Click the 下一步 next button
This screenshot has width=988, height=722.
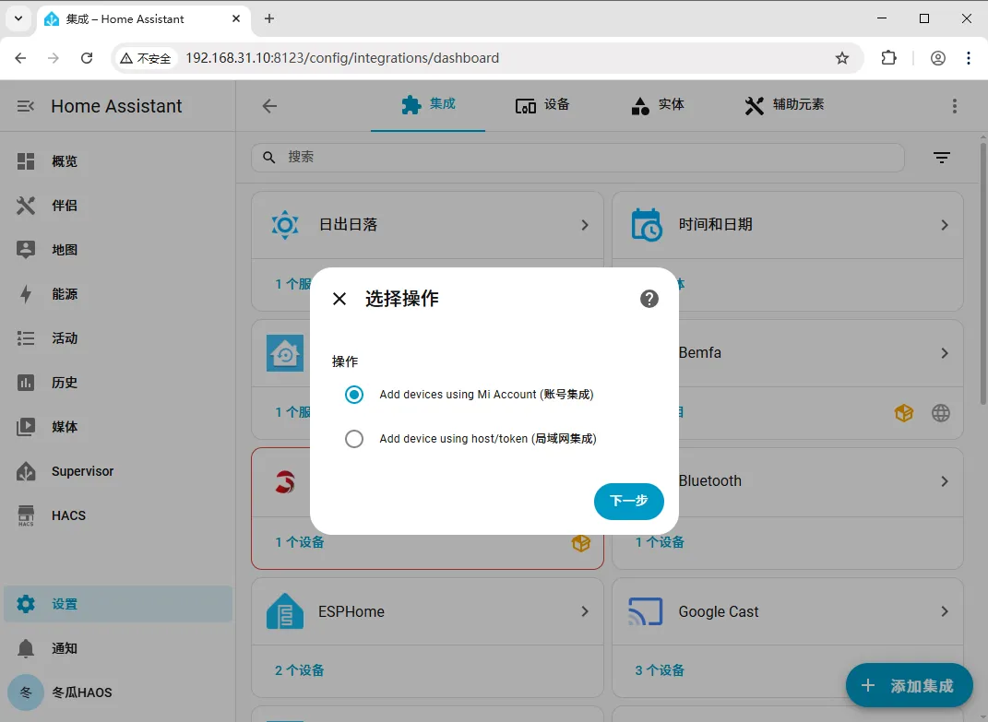(629, 501)
